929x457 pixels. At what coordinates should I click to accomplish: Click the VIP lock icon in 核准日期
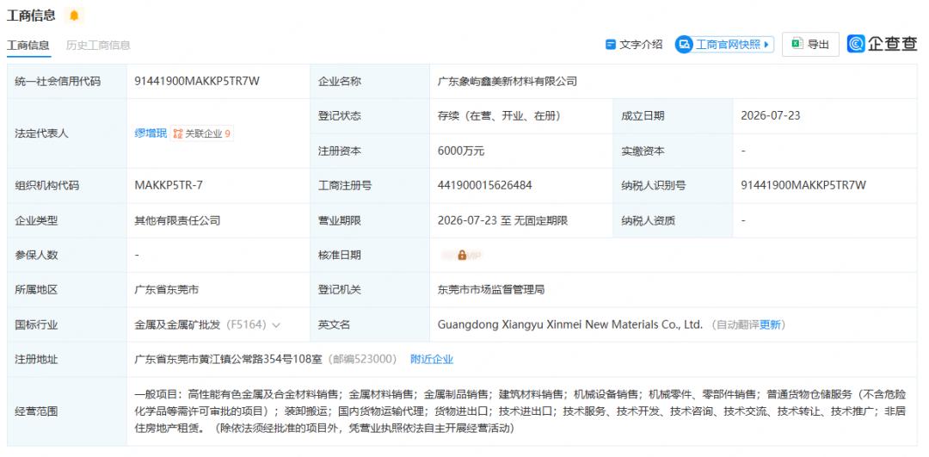(x=462, y=256)
